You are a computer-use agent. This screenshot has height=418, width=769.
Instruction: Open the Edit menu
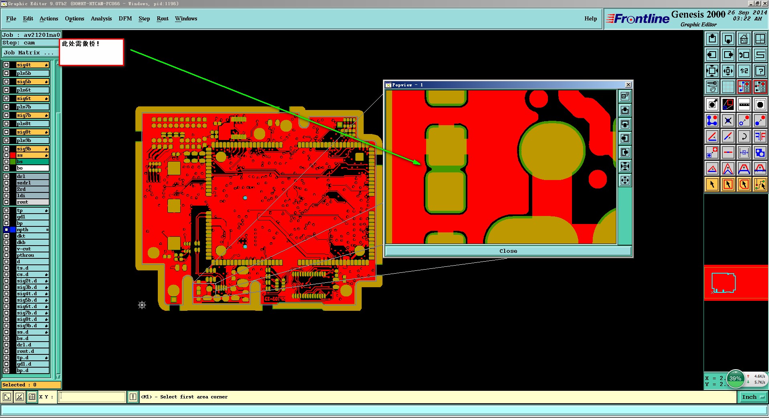point(28,18)
